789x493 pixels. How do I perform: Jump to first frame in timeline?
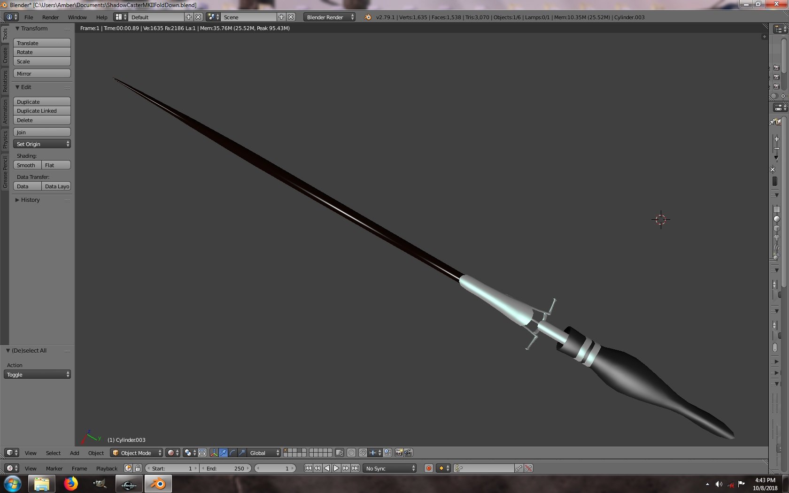(x=308, y=468)
